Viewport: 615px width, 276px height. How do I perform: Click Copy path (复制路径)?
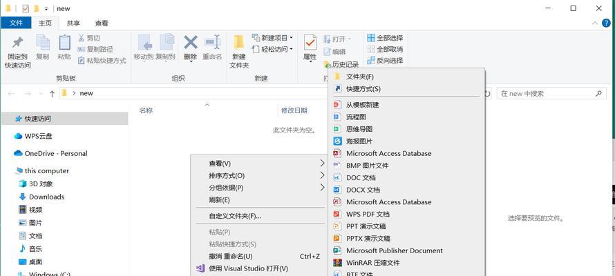point(95,49)
